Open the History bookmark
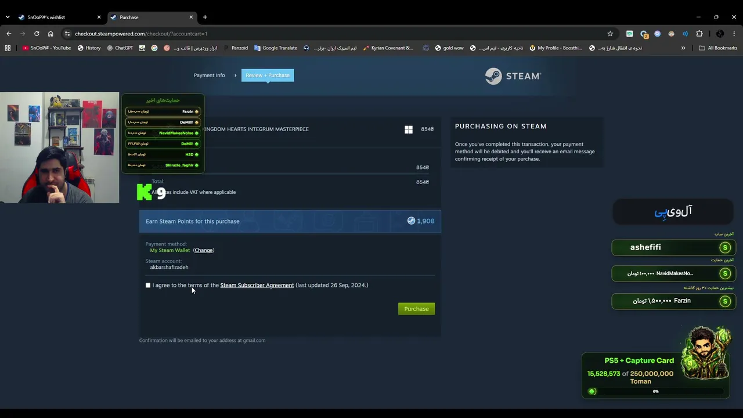 pyautogui.click(x=89, y=48)
